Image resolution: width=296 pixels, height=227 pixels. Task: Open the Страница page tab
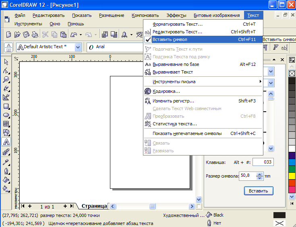coord(94,206)
